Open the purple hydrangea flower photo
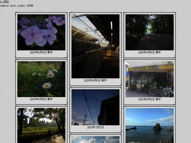The height and width of the screenshot is (143, 191). point(41,32)
